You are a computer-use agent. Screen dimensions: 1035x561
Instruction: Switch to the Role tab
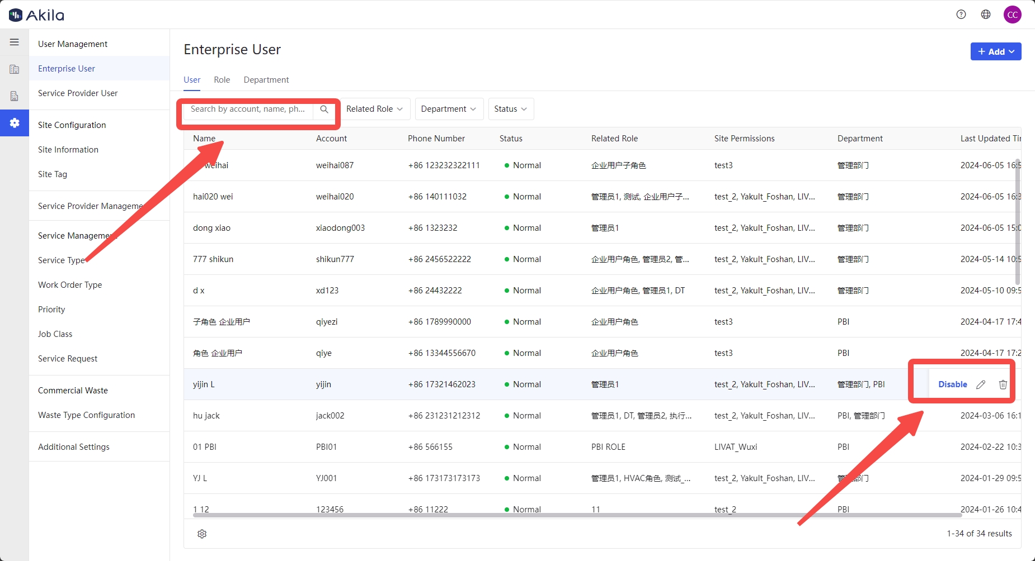(222, 80)
